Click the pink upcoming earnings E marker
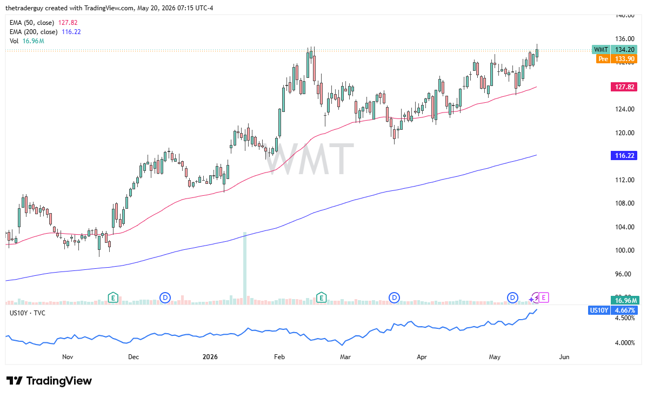The width and height of the screenshot is (647, 397). tap(543, 297)
